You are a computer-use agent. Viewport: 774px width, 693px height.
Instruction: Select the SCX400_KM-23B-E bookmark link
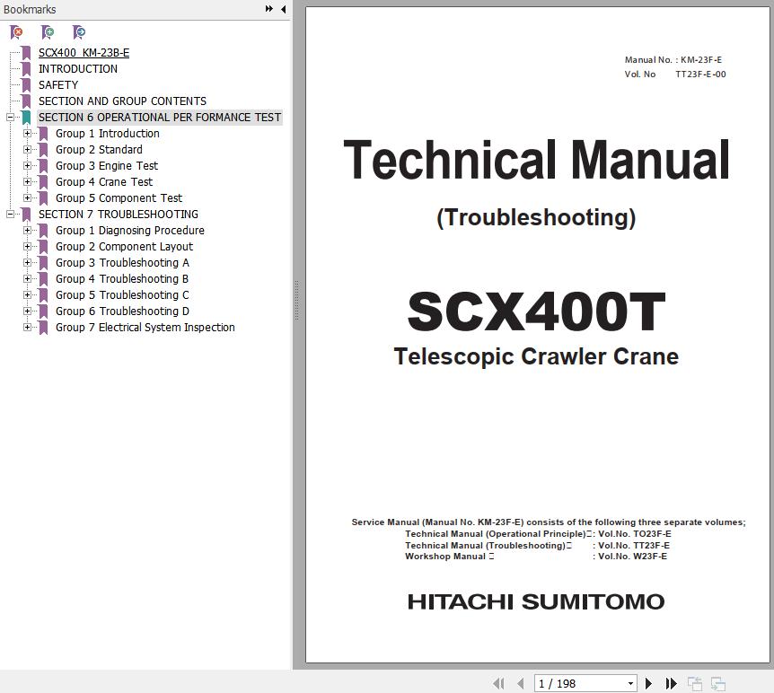coord(84,53)
